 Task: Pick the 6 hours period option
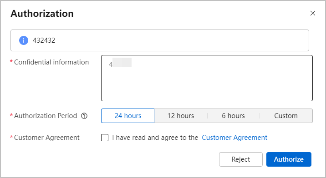click(x=233, y=116)
